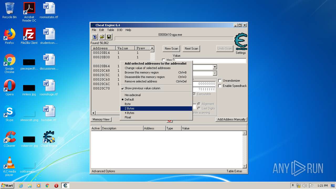Click the scan progress bar
The height and width of the screenshot is (189, 336).
(174, 39)
